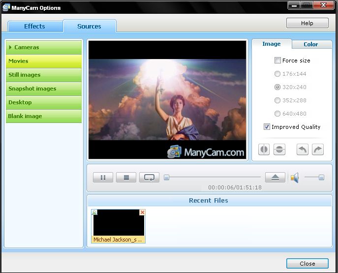Image resolution: width=338 pixels, height=273 pixels.
Task: Enable Force size checkbox
Action: coord(277,61)
